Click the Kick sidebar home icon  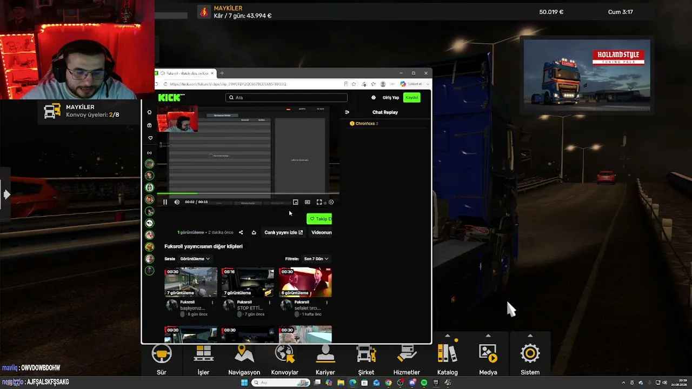tap(150, 112)
